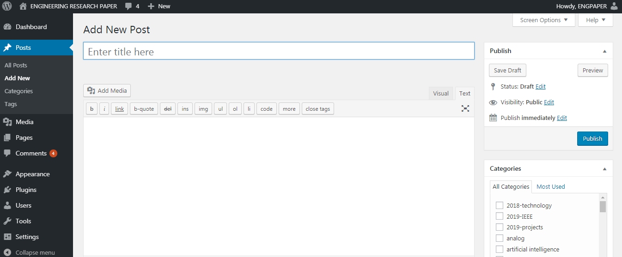This screenshot has width=622, height=257.
Task: Switch to Most Used categories tab
Action: [x=550, y=186]
